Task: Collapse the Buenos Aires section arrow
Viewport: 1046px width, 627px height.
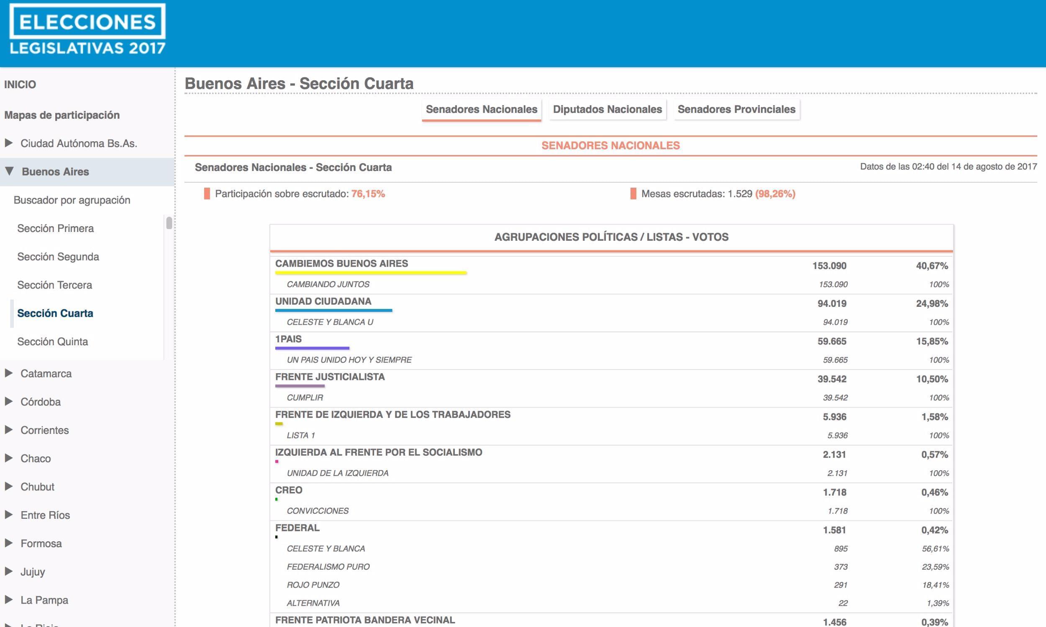Action: pyautogui.click(x=9, y=171)
